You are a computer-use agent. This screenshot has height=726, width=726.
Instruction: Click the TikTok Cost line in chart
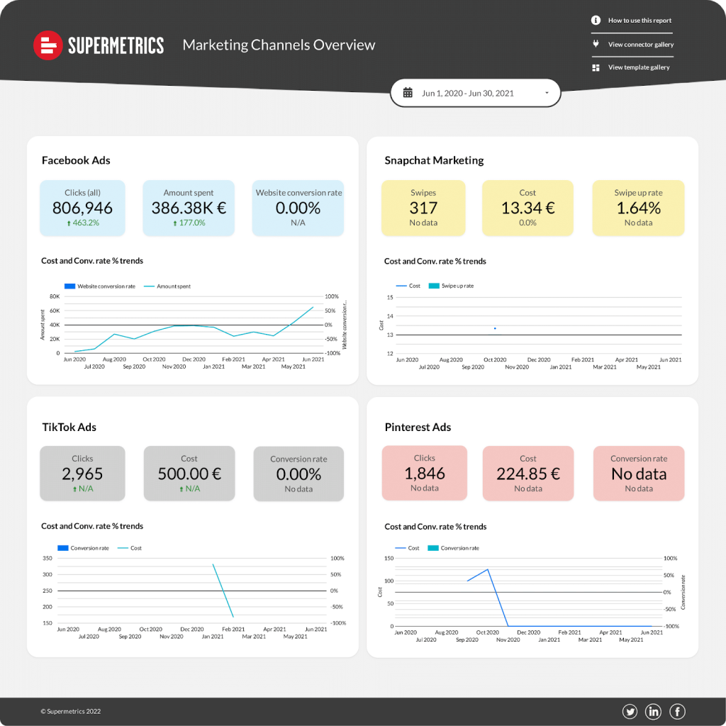223,591
